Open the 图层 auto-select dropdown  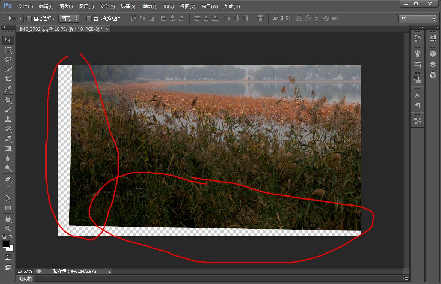69,18
